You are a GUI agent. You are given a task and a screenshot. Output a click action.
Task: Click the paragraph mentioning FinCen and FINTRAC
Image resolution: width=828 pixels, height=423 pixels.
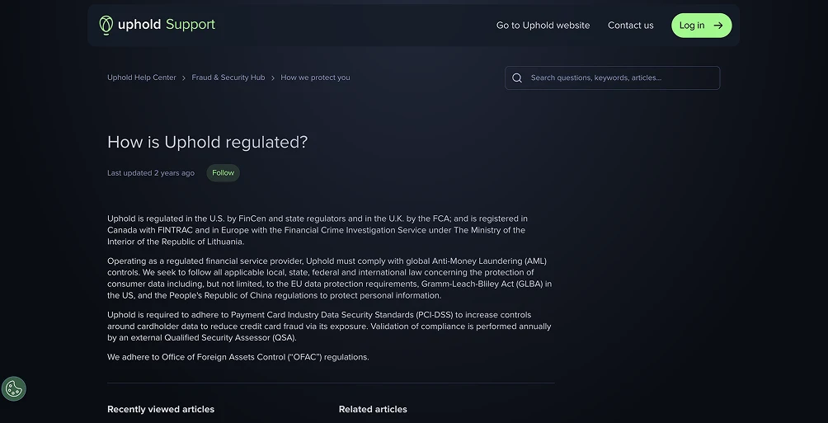(x=318, y=230)
